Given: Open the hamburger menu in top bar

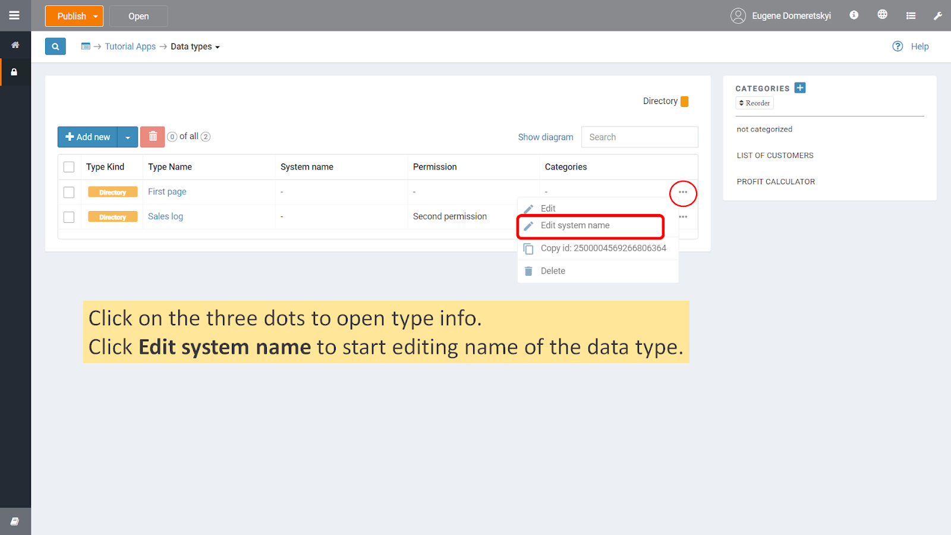Looking at the screenshot, I should [x=14, y=15].
